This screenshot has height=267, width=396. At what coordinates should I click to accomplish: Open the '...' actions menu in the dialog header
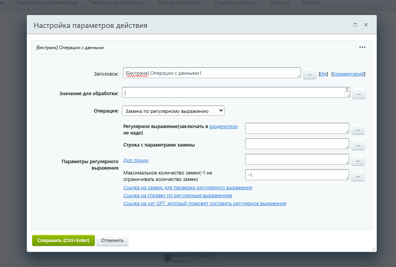362,47
